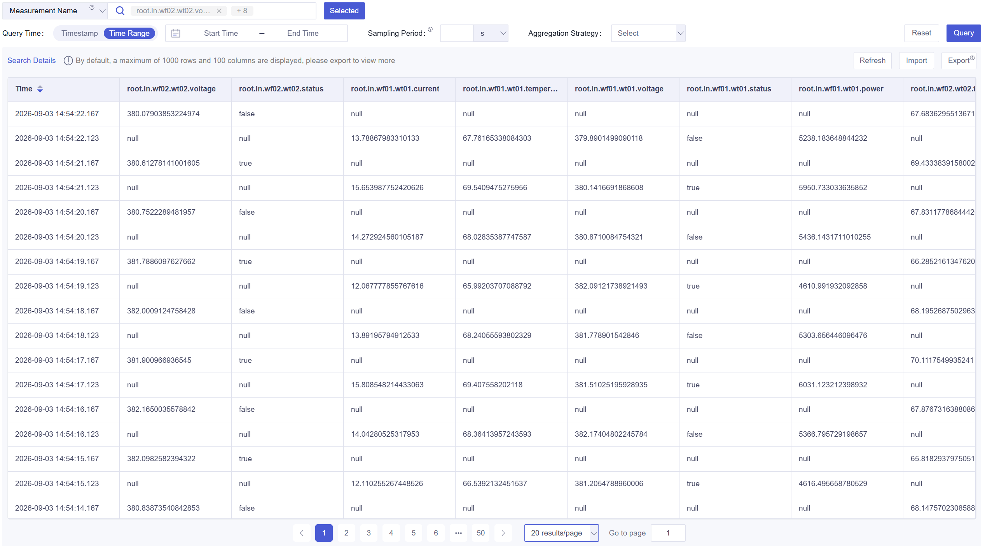Click the Reset button
Image resolution: width=985 pixels, height=546 pixels.
pyautogui.click(x=921, y=33)
